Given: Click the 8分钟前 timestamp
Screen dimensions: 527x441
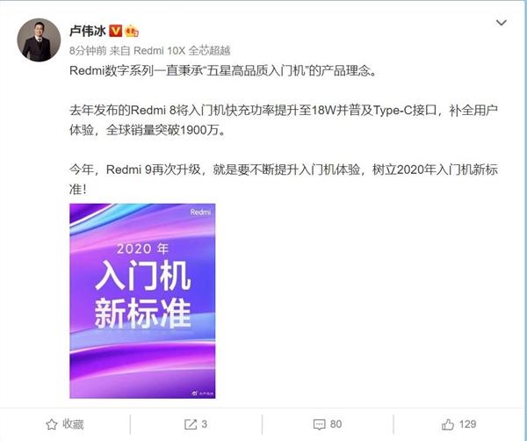Looking at the screenshot, I should 88,51.
